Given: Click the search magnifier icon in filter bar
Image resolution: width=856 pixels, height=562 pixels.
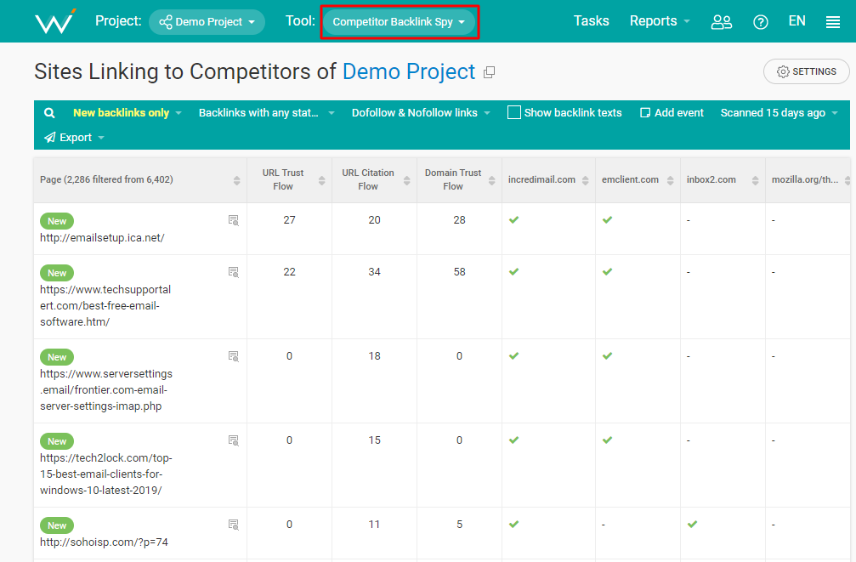Looking at the screenshot, I should [x=49, y=112].
